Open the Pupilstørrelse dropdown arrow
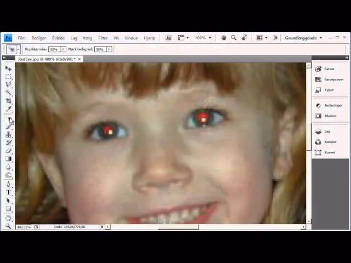 point(63,49)
